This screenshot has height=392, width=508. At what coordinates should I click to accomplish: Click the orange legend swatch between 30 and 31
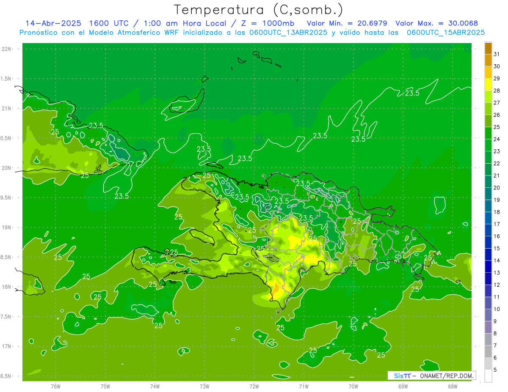[488, 60]
